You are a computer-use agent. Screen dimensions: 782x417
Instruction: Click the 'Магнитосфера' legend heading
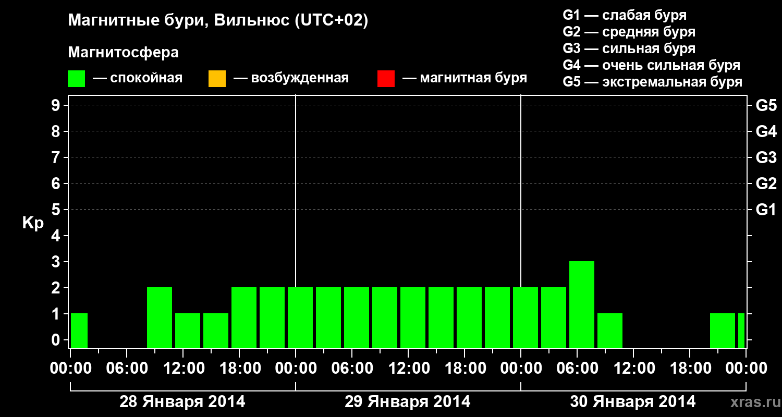(123, 53)
